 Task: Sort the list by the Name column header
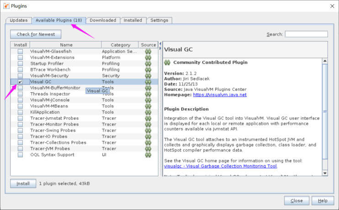[x=66, y=45]
